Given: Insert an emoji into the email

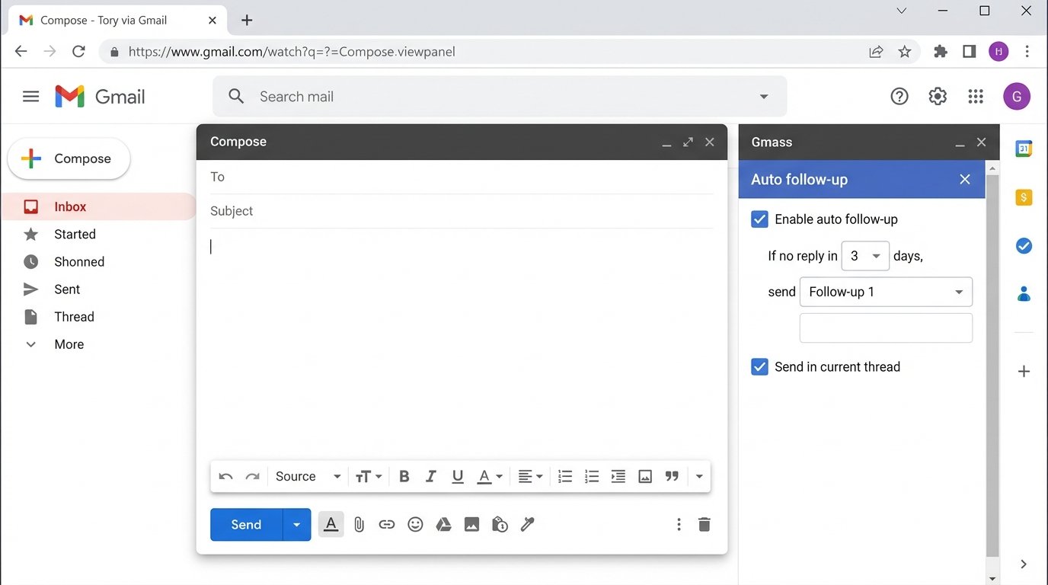Looking at the screenshot, I should point(414,524).
